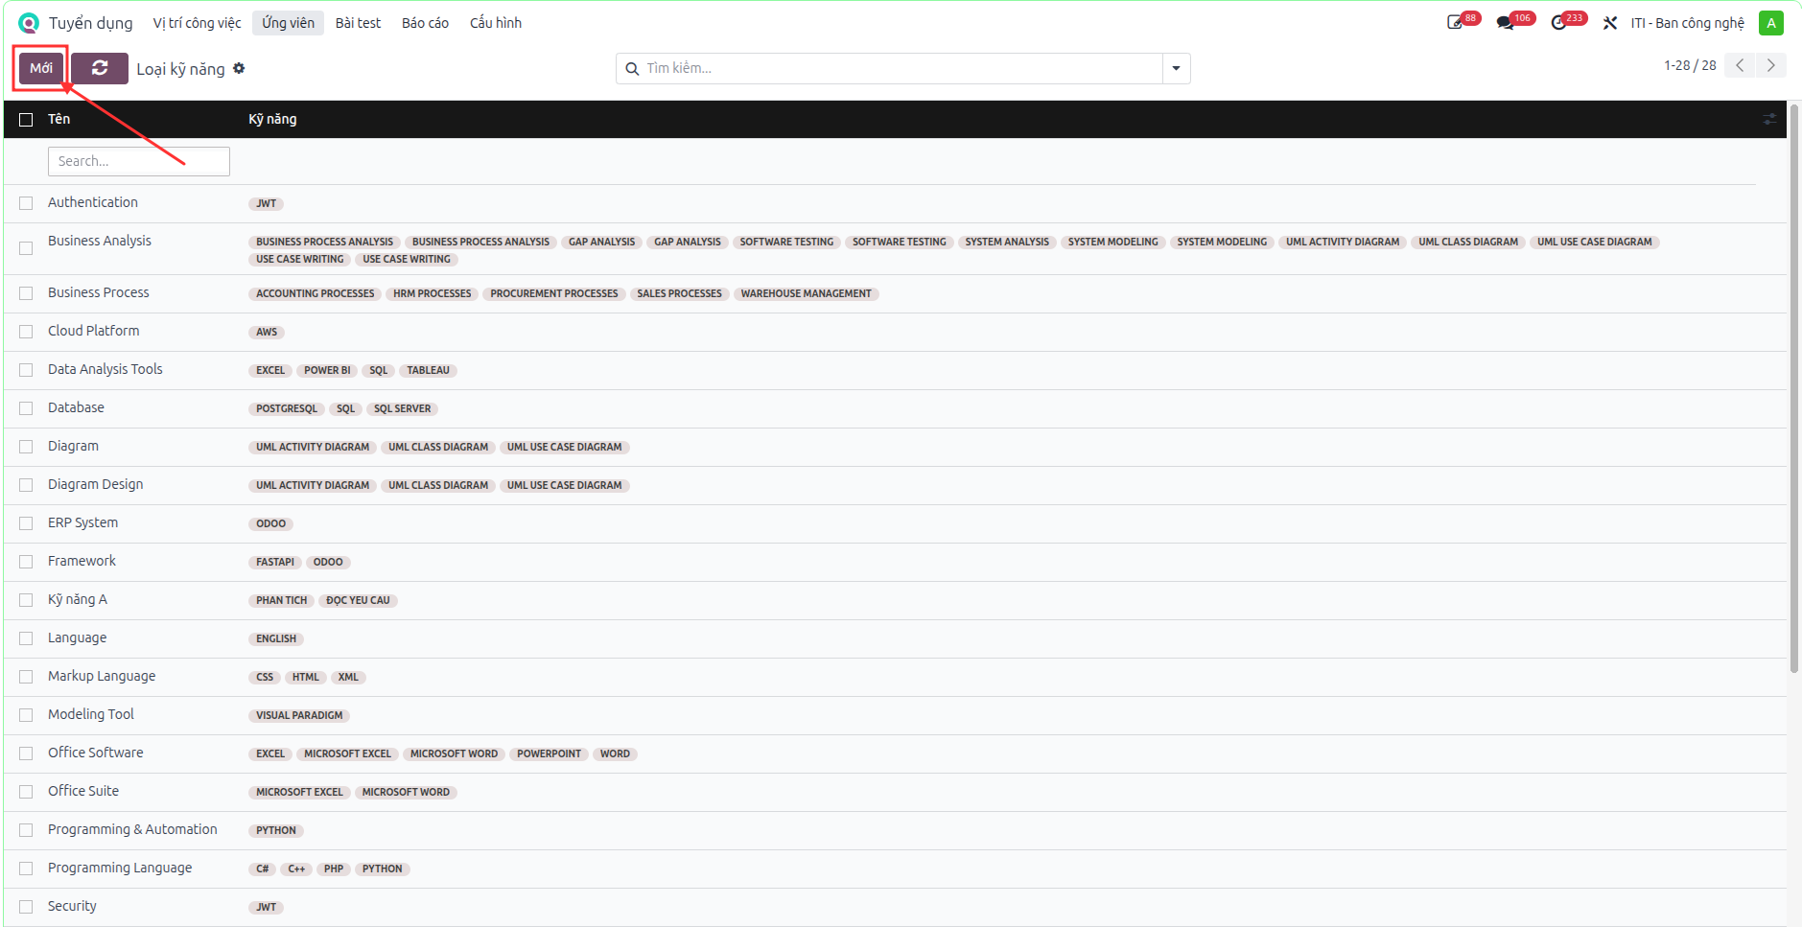Focus the Tìm kiếm... search field

pos(901,68)
